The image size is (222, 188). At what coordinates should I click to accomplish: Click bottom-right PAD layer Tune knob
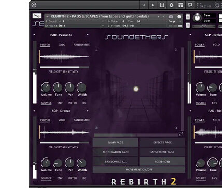coord(213,163)
